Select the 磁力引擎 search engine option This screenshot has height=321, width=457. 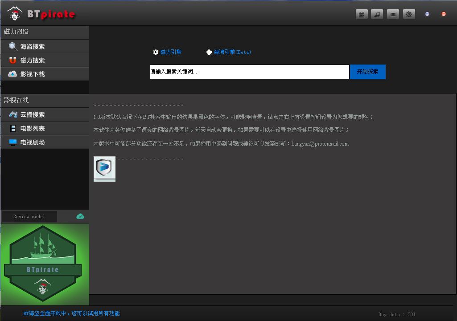(x=156, y=52)
